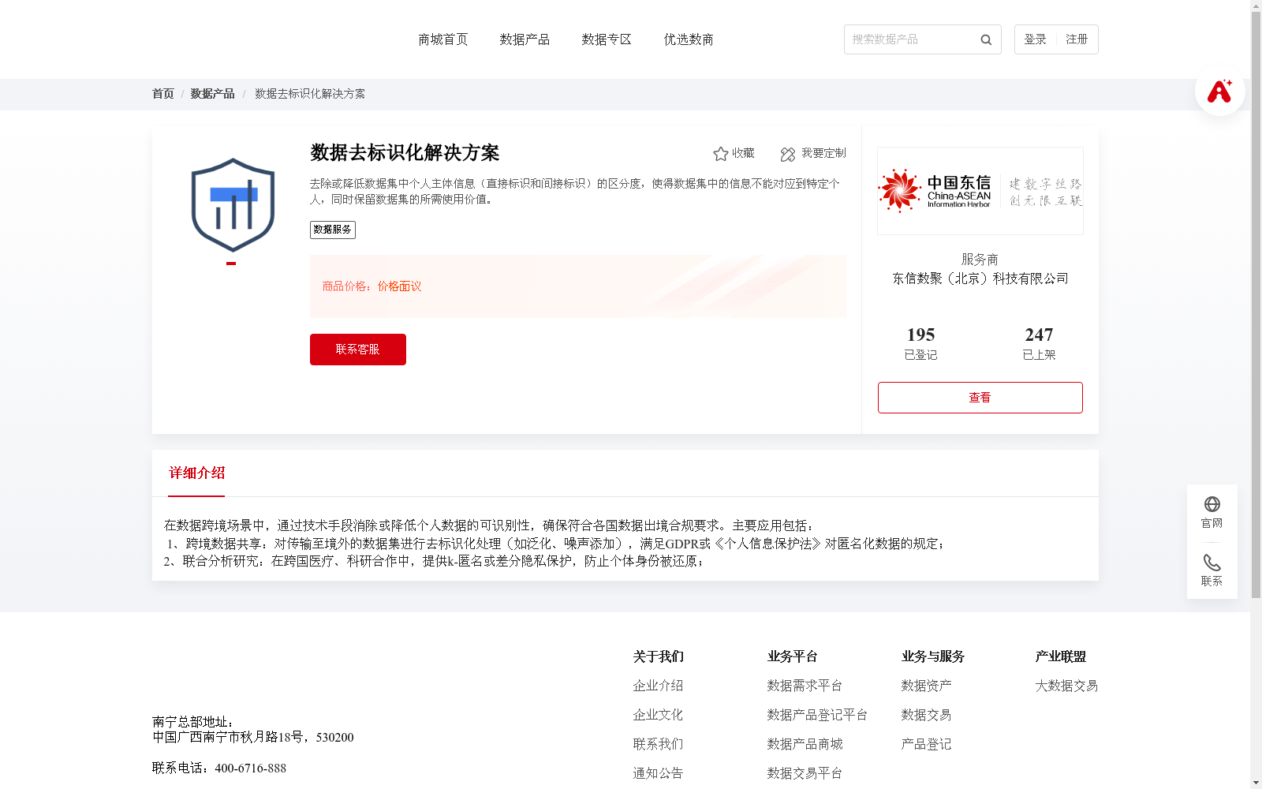Click the search magnifier icon
The height and width of the screenshot is (789, 1262).
pyautogui.click(x=986, y=39)
